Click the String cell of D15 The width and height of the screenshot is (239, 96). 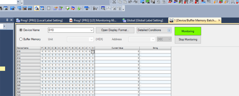pos(155,68)
